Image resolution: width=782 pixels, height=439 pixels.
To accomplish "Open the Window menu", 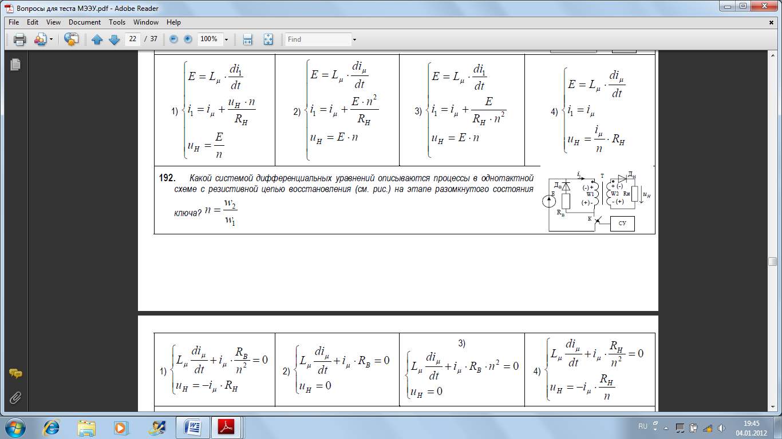I will click(x=146, y=22).
